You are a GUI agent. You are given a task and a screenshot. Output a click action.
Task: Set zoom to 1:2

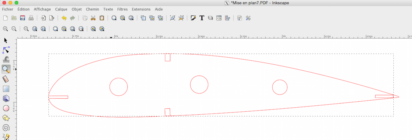point(35,29)
